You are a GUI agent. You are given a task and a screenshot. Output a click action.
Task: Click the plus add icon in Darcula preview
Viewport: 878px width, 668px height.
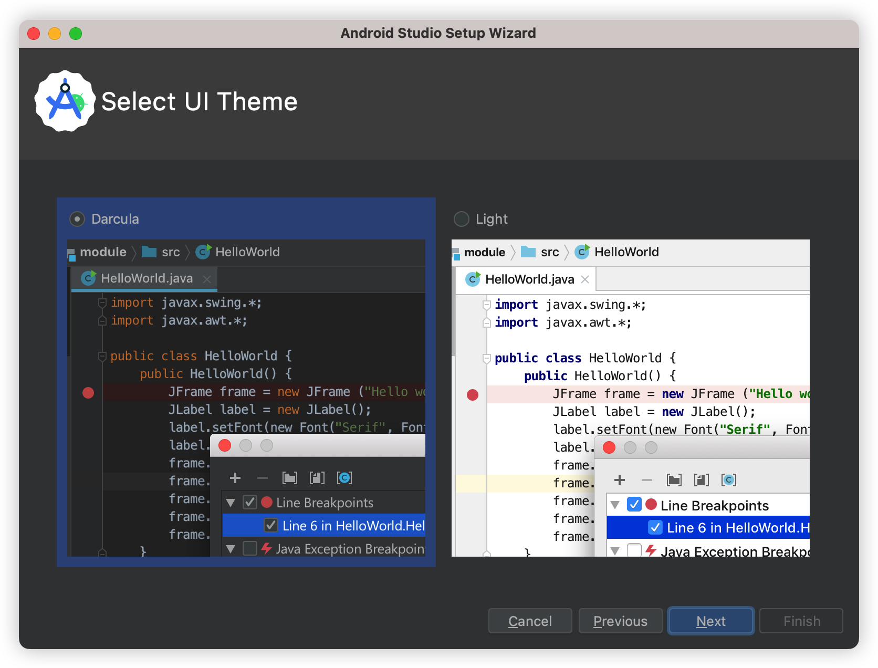(235, 478)
